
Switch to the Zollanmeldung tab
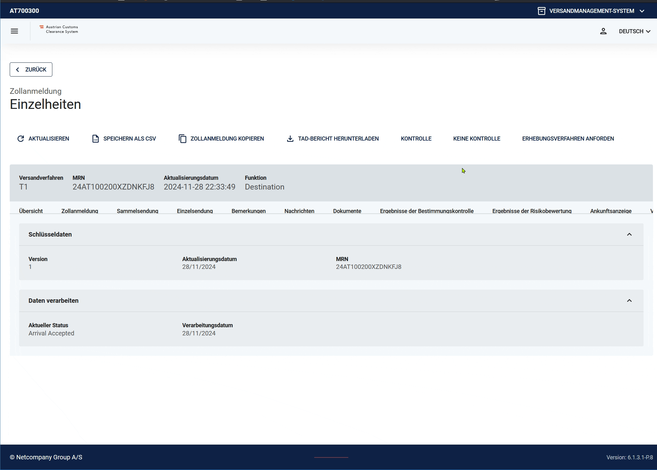coord(80,211)
